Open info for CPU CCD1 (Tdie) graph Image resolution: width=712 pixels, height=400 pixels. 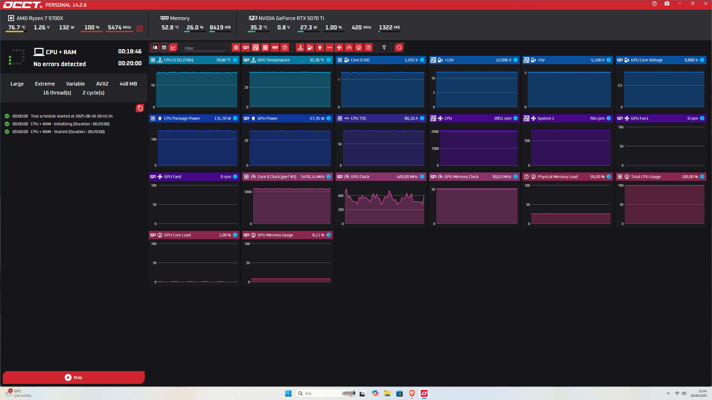(235, 60)
